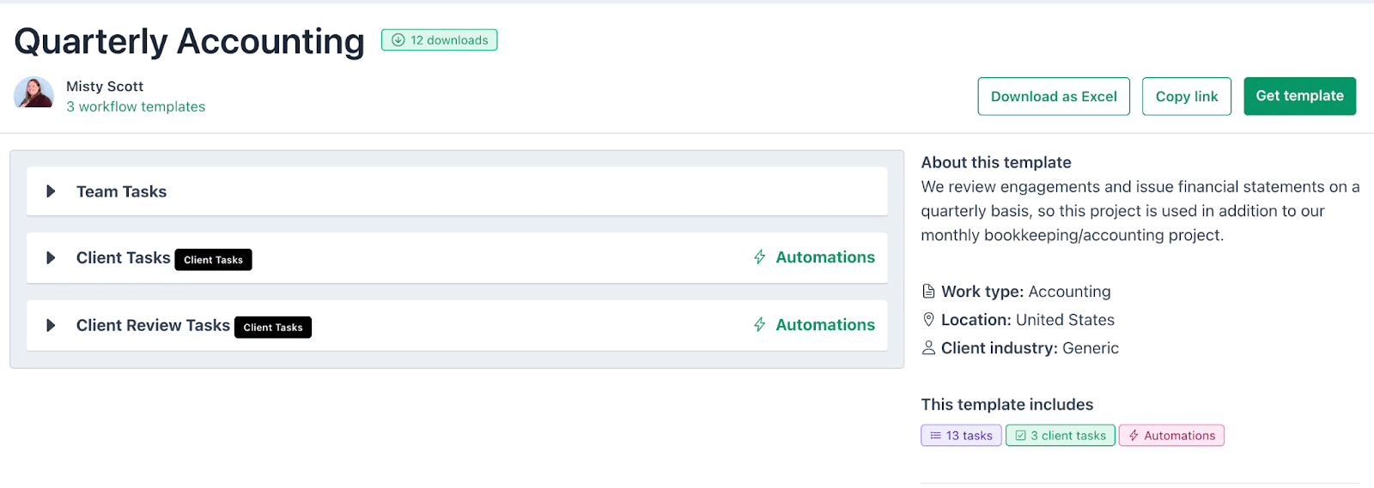The image size is (1374, 488).
Task: Click the lightning icon in the pink Automations tag
Action: tap(1134, 436)
